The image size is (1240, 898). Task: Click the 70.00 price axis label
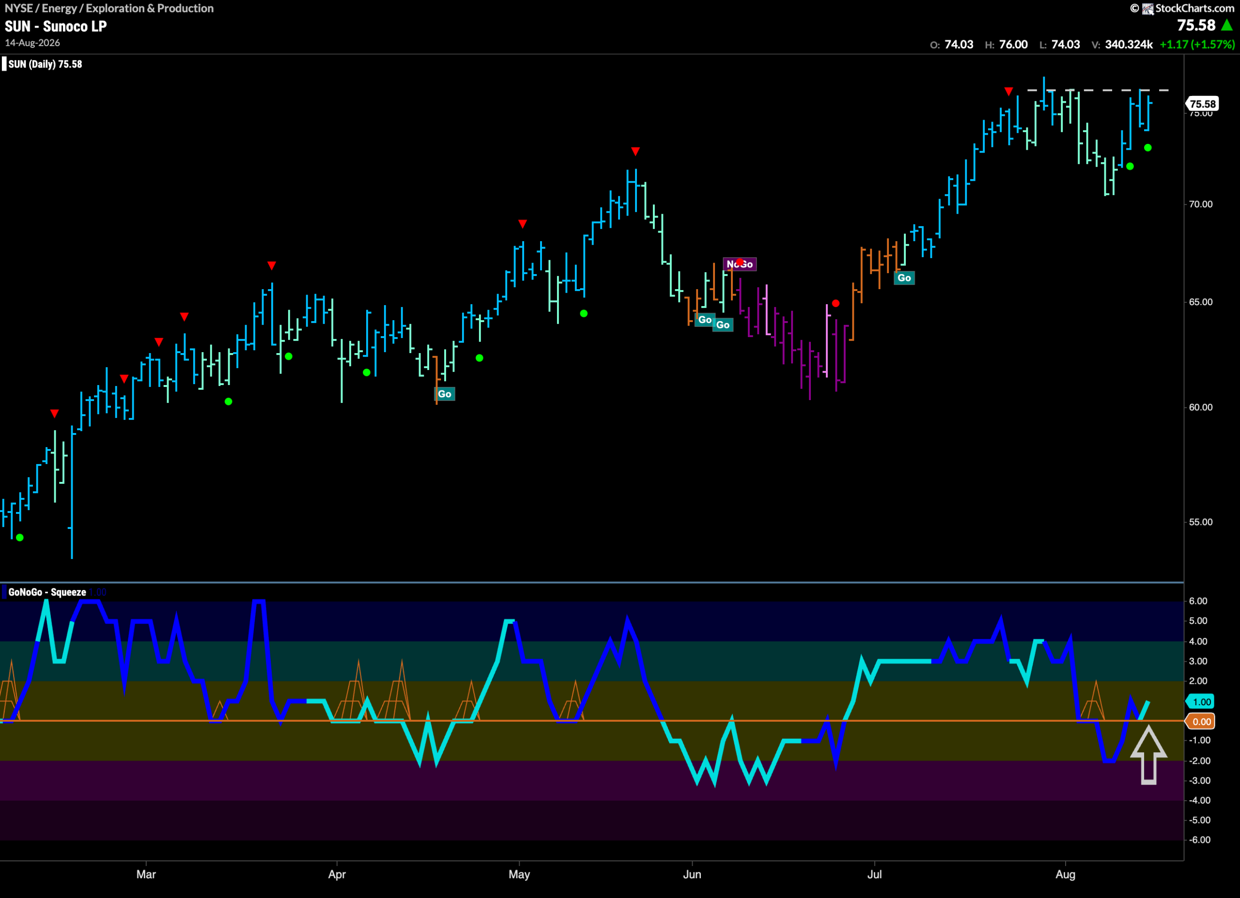tap(1201, 204)
